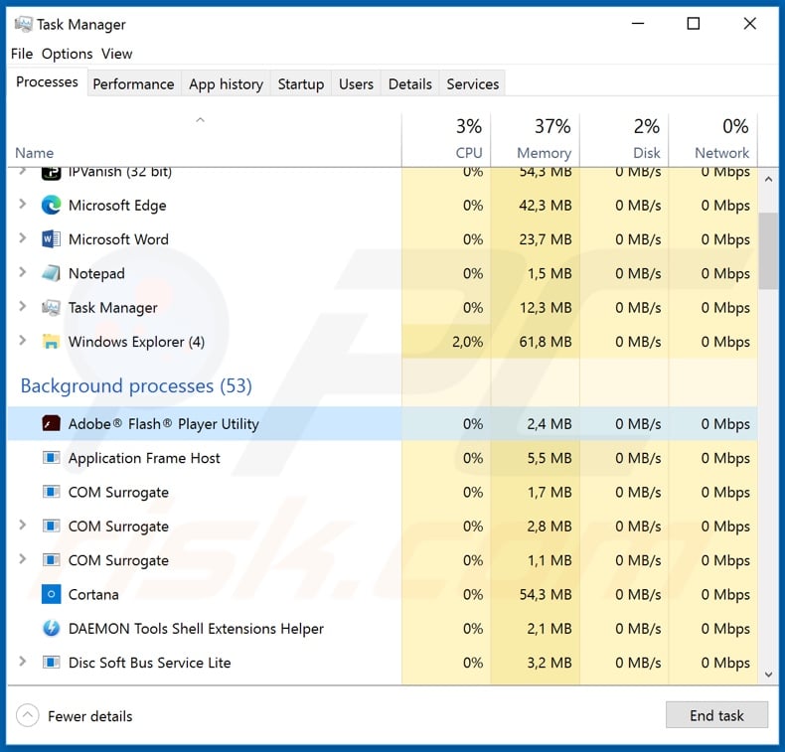The width and height of the screenshot is (785, 752).
Task: Click the Notepad process icon
Action: [x=51, y=273]
